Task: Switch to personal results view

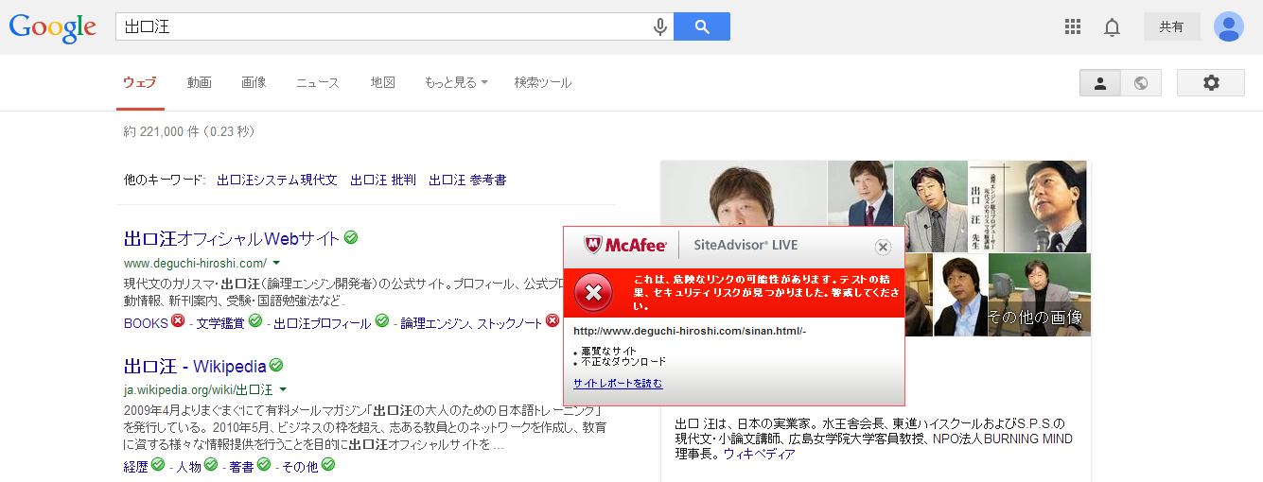Action: point(1100,83)
